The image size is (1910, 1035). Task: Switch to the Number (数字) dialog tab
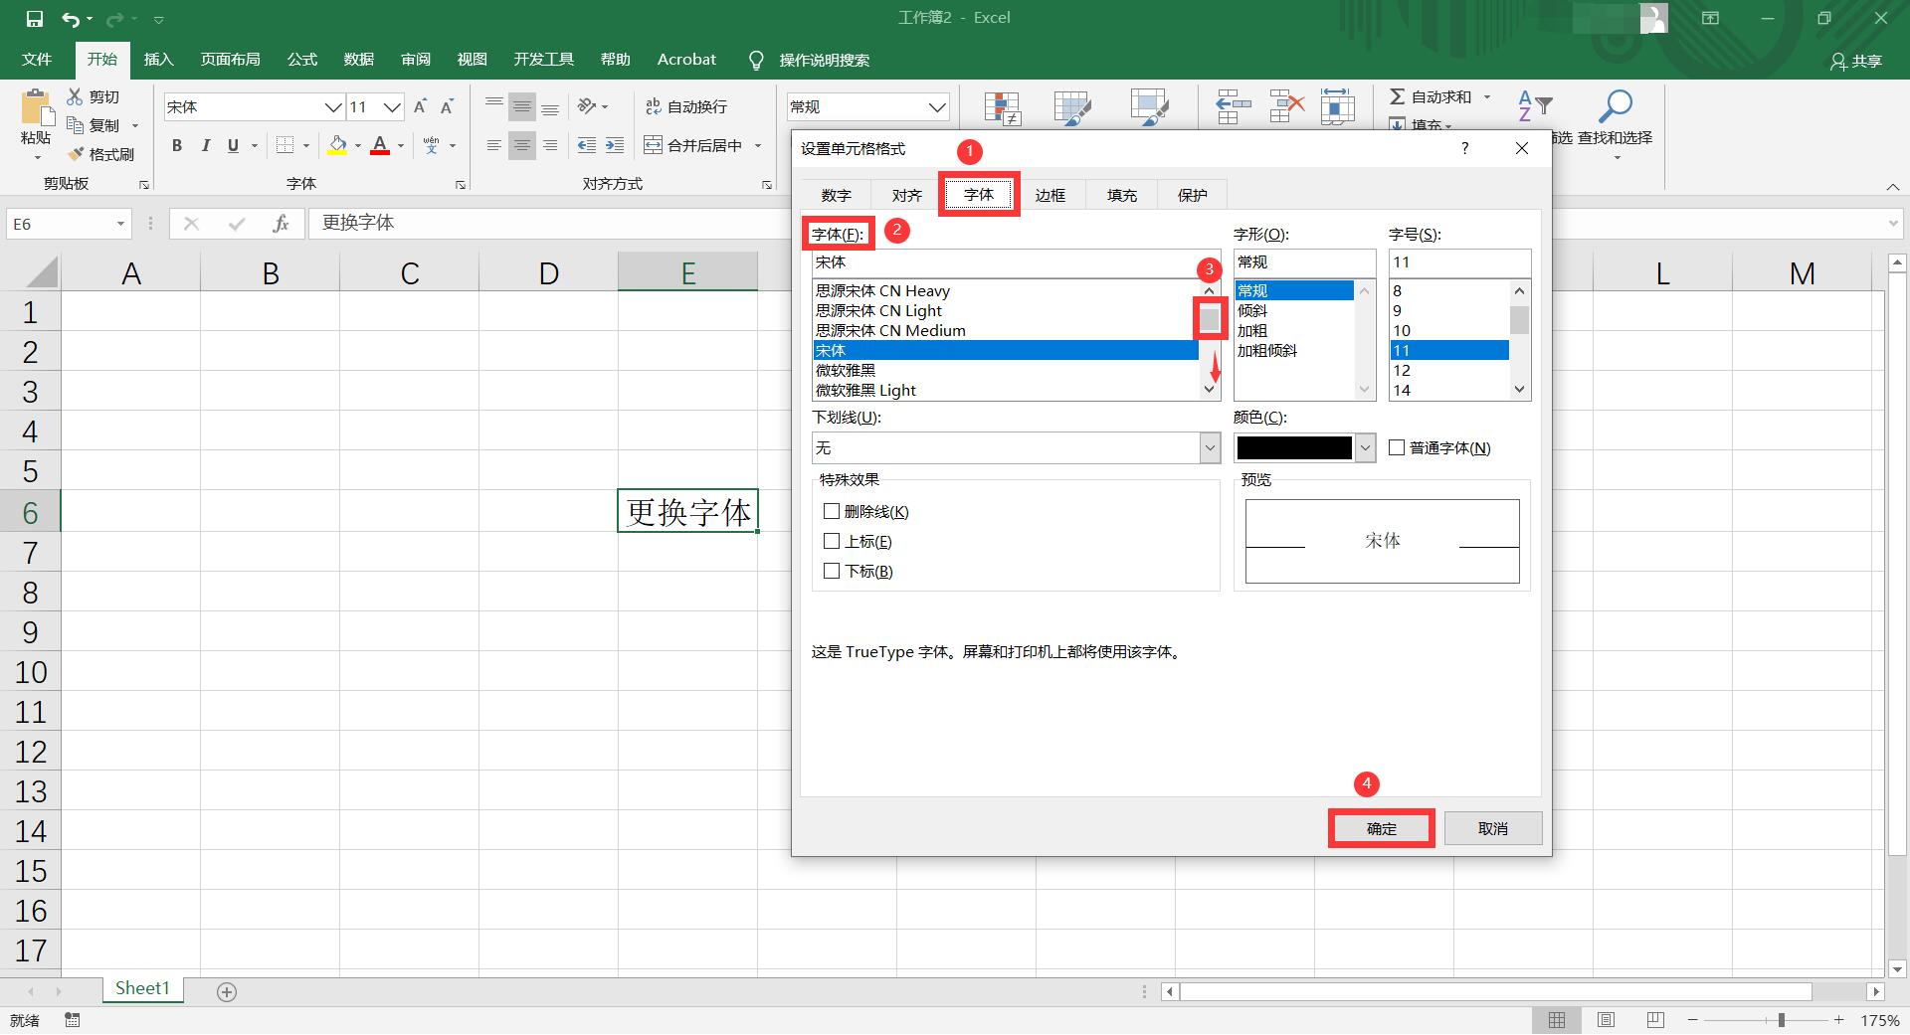[x=837, y=195]
